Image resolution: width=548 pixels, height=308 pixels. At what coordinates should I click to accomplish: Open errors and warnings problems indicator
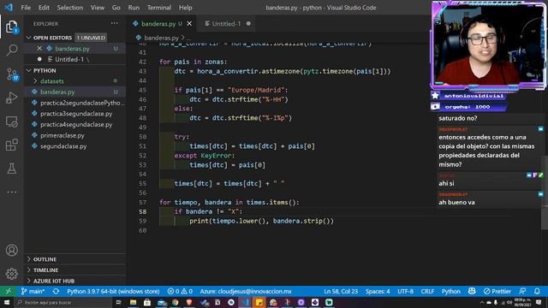click(x=180, y=291)
